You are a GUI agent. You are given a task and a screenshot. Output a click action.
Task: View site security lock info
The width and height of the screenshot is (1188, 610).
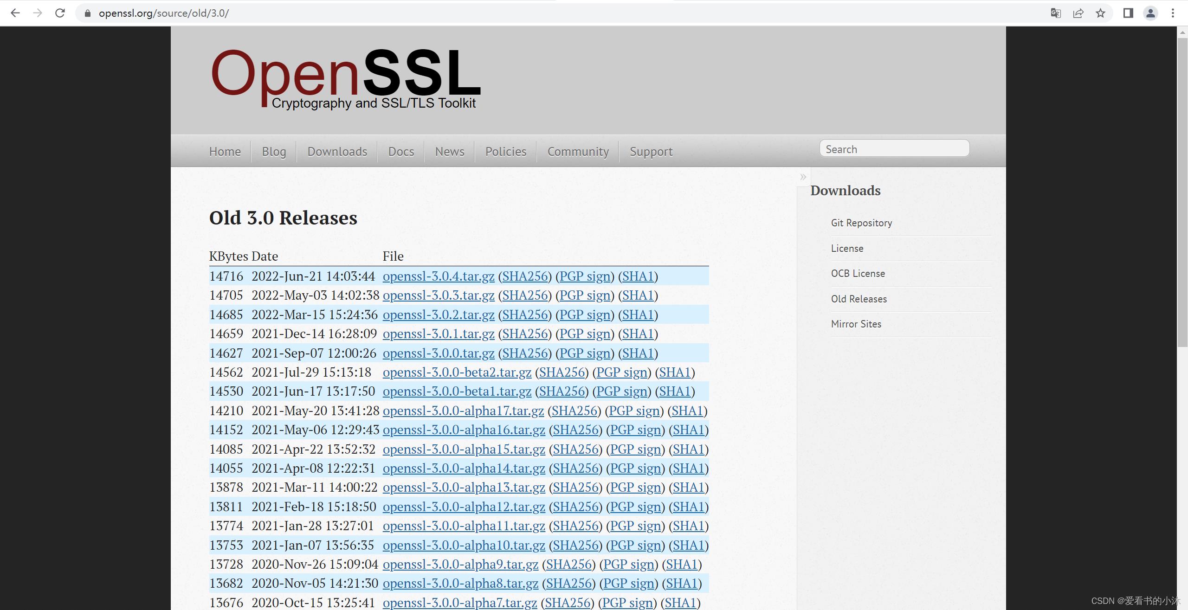(87, 13)
